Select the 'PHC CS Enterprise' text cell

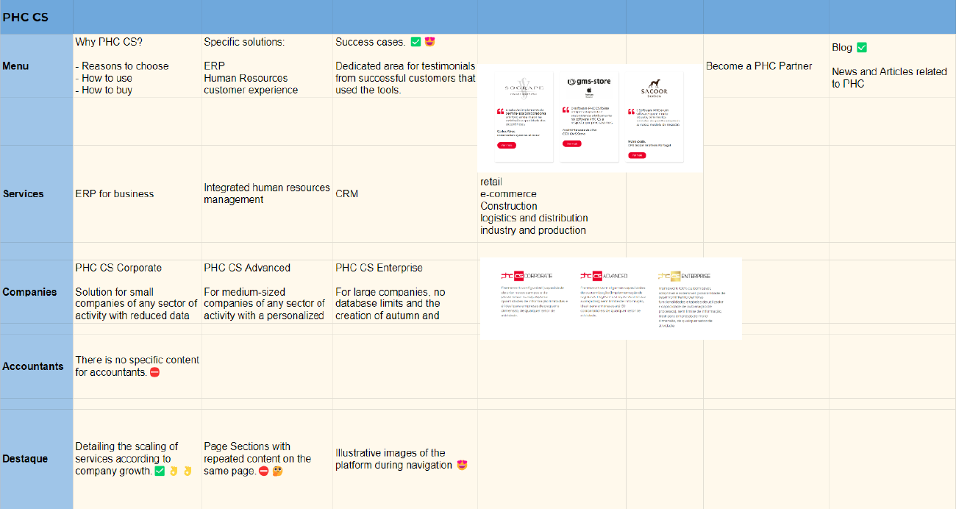tap(405, 291)
